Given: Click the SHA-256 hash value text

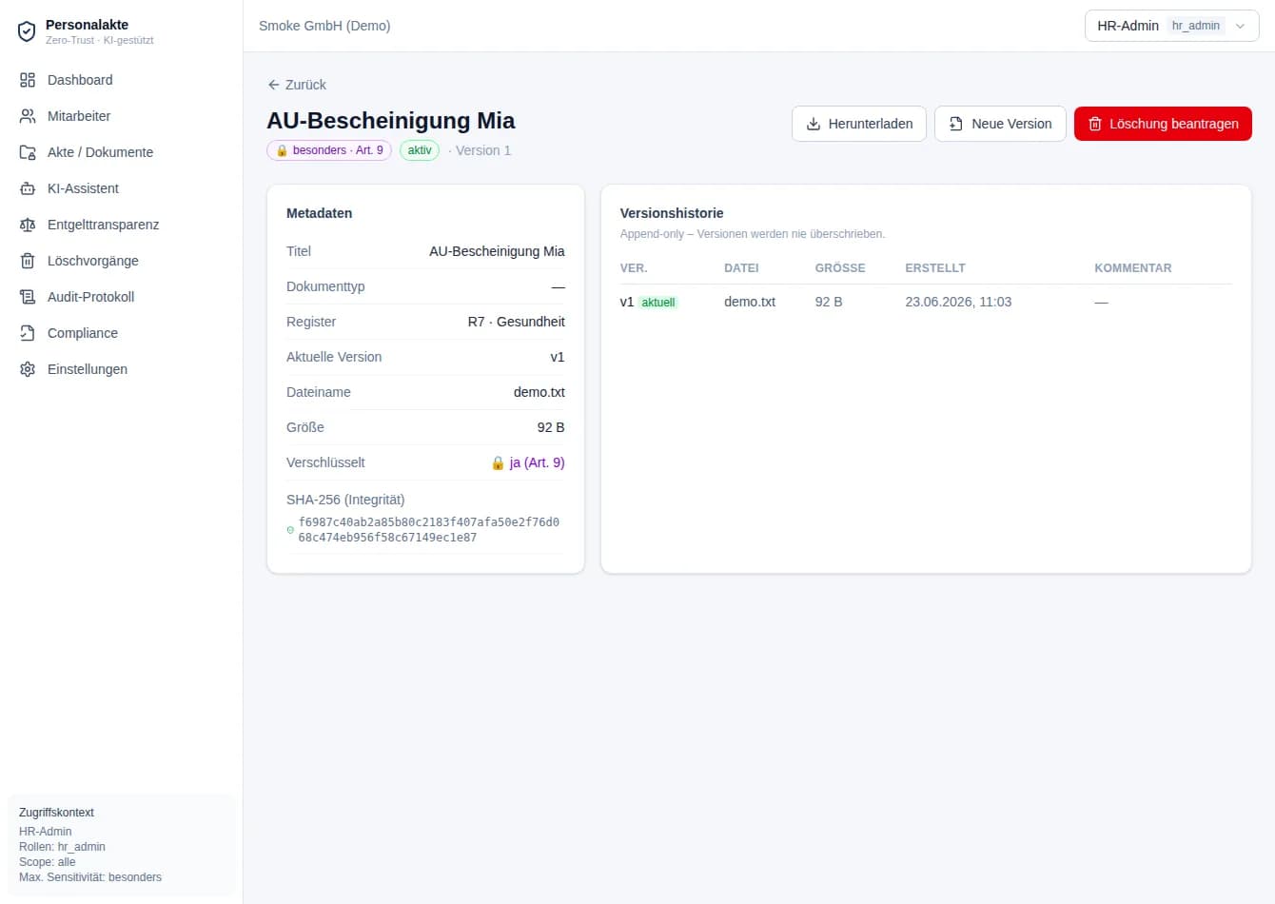Looking at the screenshot, I should pyautogui.click(x=428, y=530).
